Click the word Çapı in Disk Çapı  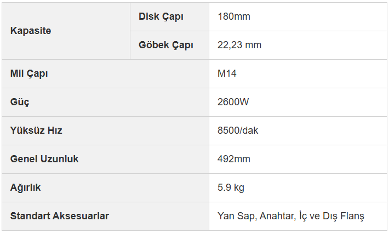click(x=173, y=17)
